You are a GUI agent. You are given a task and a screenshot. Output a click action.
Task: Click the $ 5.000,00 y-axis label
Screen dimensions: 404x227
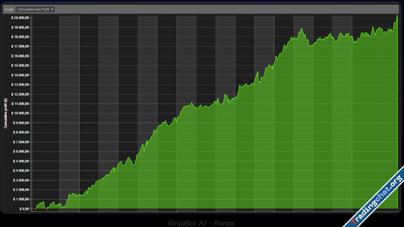21,161
